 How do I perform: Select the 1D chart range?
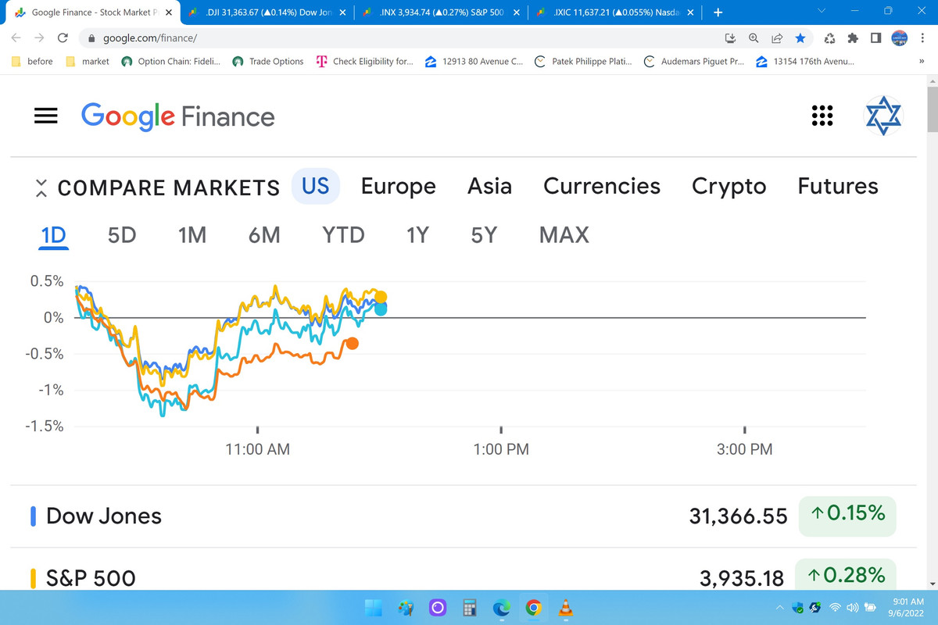(53, 234)
